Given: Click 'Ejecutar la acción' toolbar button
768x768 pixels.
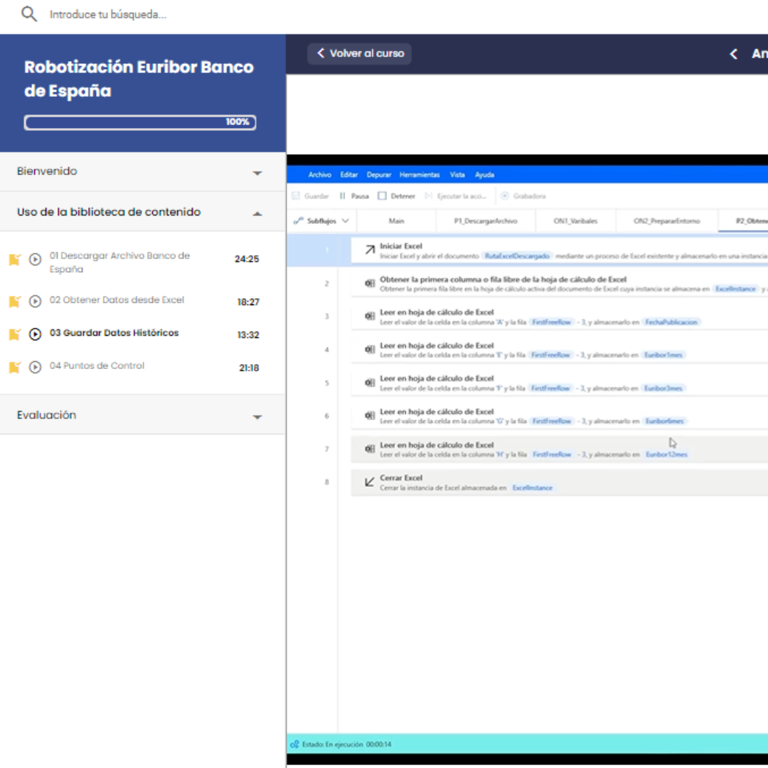Looking at the screenshot, I should click(456, 196).
